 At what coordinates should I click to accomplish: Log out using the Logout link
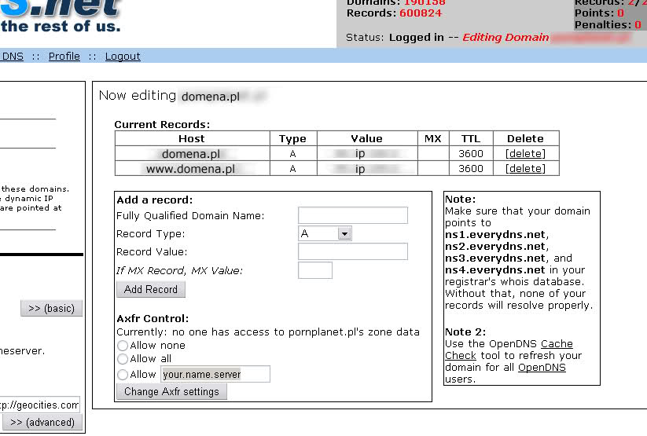pos(123,56)
